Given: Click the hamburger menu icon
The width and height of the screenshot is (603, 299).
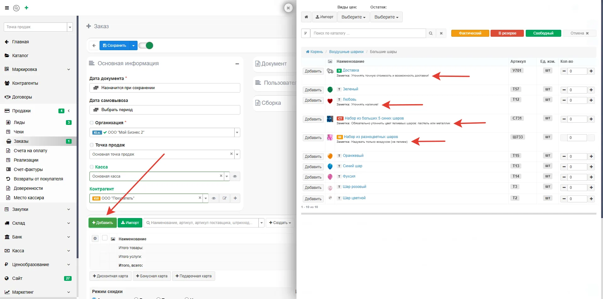Looking at the screenshot, I should click(7, 8).
